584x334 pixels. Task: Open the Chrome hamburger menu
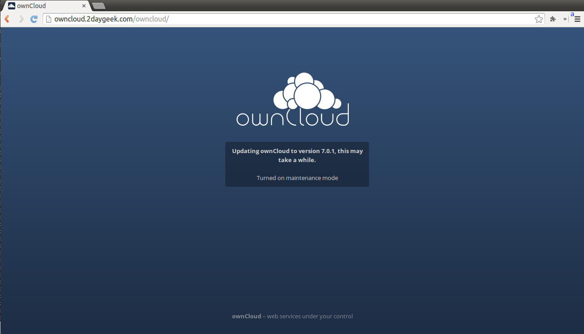(x=577, y=19)
